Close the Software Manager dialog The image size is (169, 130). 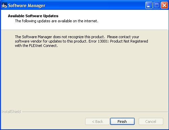(x=164, y=5)
